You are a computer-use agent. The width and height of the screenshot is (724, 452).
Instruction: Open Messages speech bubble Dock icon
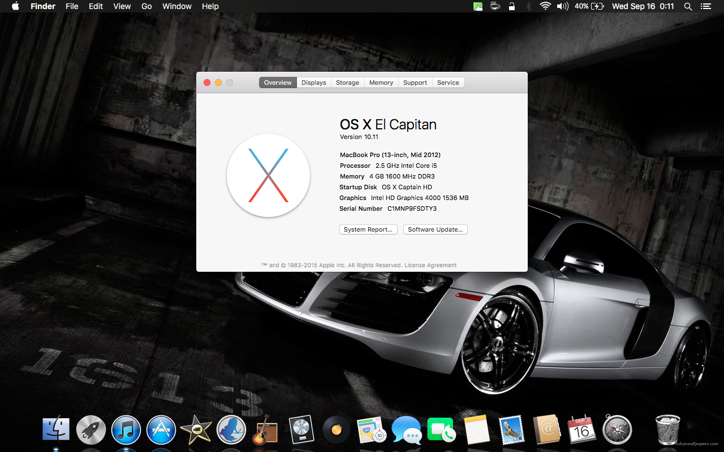coord(406,431)
